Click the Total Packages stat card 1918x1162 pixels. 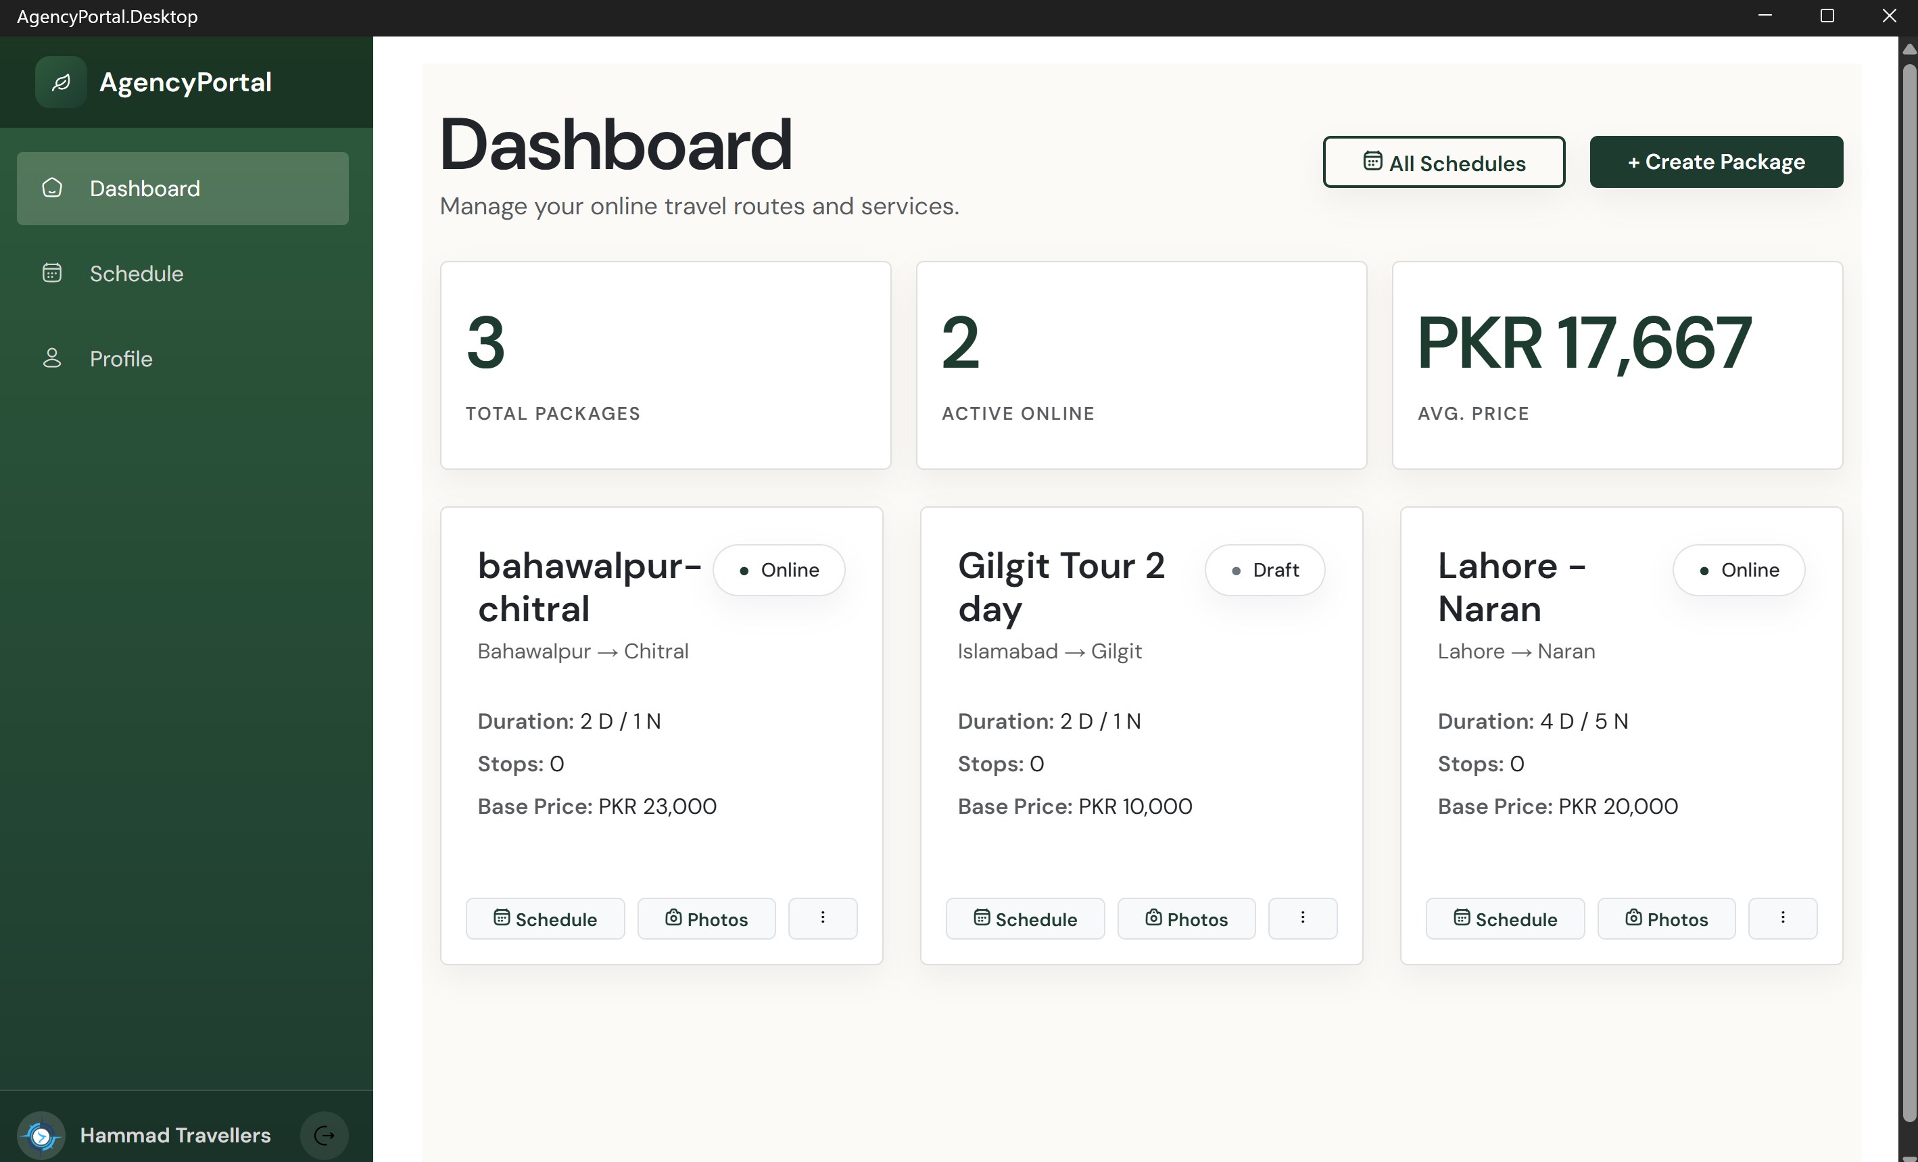point(665,365)
